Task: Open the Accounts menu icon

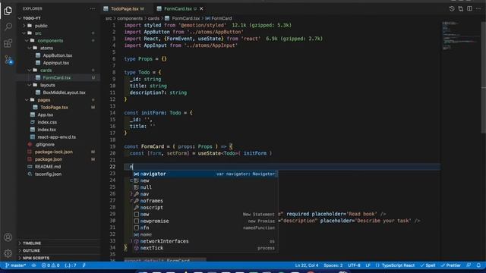Action: [x=8, y=237]
